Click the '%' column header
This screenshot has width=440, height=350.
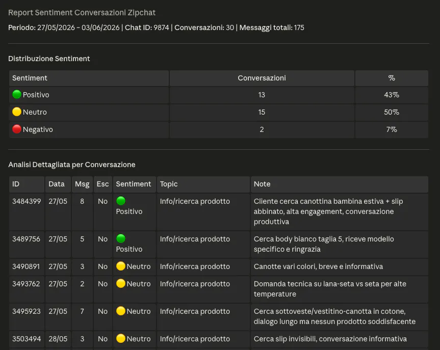(x=392, y=78)
